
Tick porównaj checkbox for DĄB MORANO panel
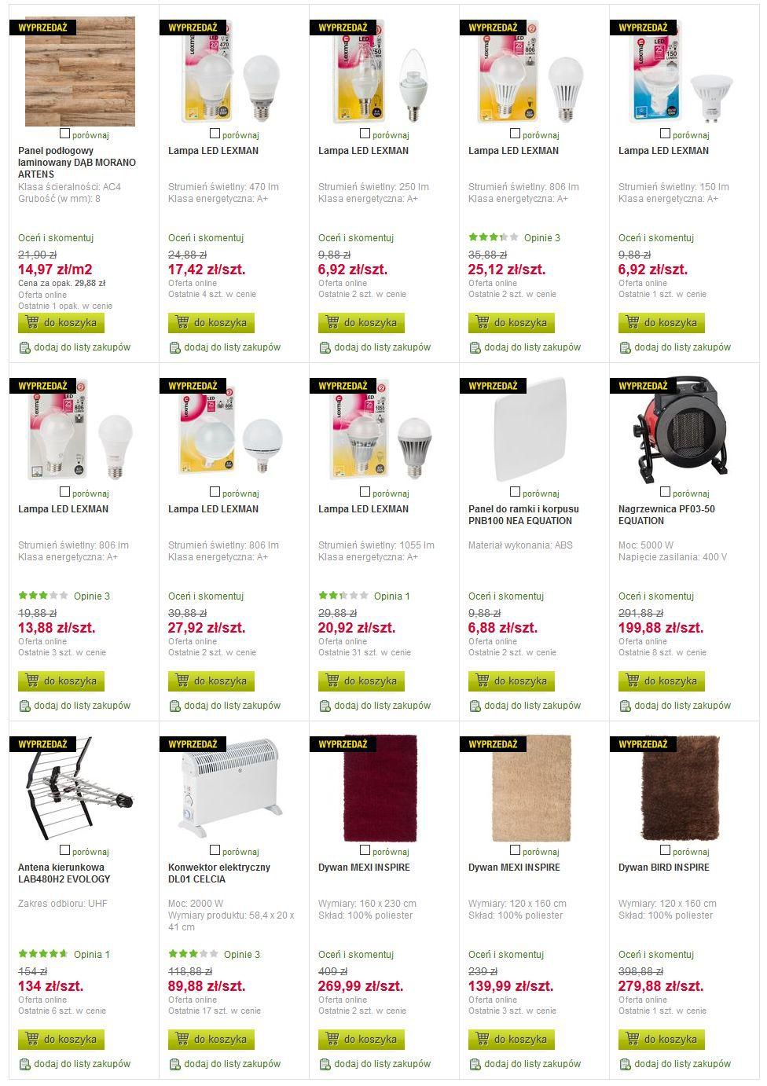pyautogui.click(x=65, y=134)
